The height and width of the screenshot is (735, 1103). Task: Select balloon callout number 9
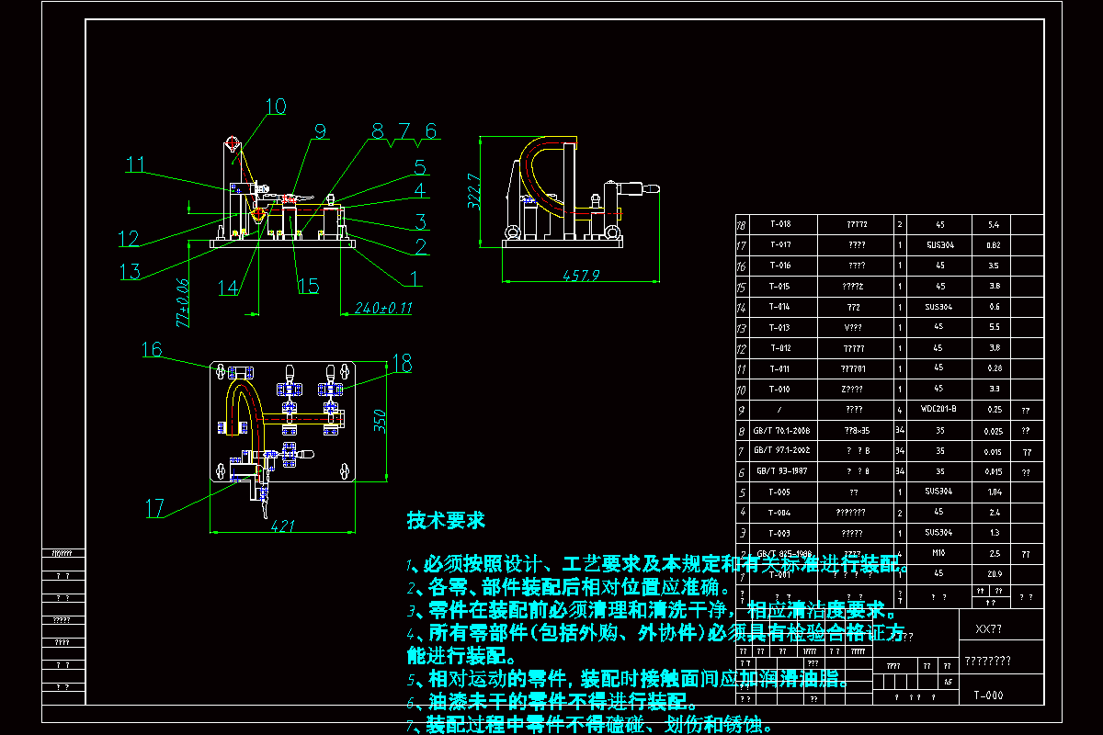[320, 132]
